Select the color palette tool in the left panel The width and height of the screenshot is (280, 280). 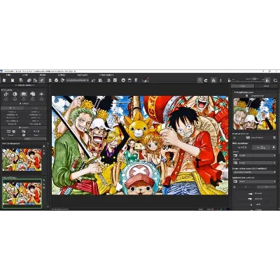(33, 94)
